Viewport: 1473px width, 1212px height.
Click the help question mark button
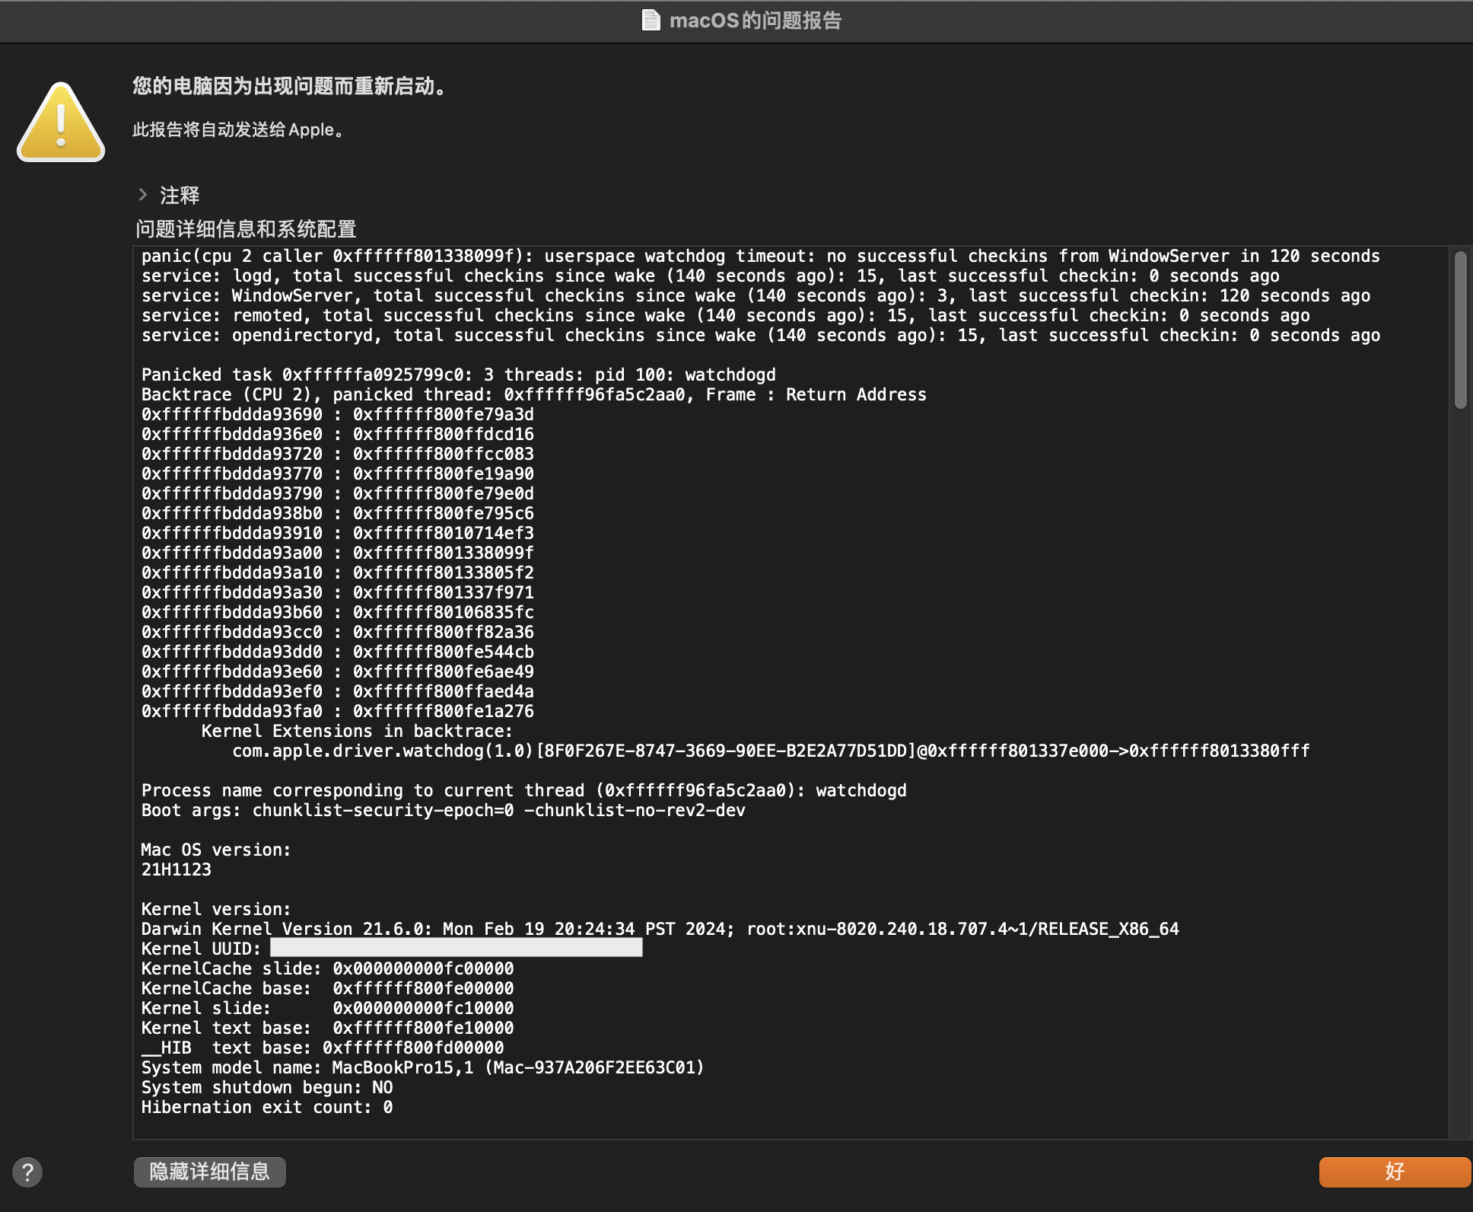[27, 1172]
